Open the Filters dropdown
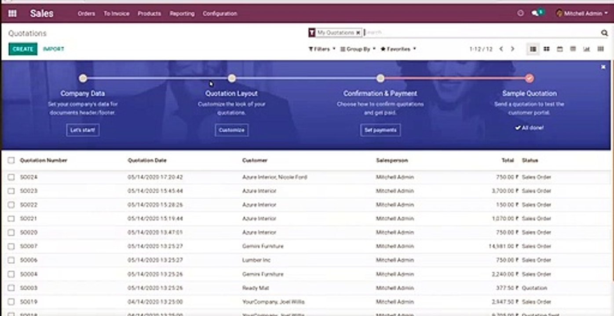614x316 pixels. 322,49
